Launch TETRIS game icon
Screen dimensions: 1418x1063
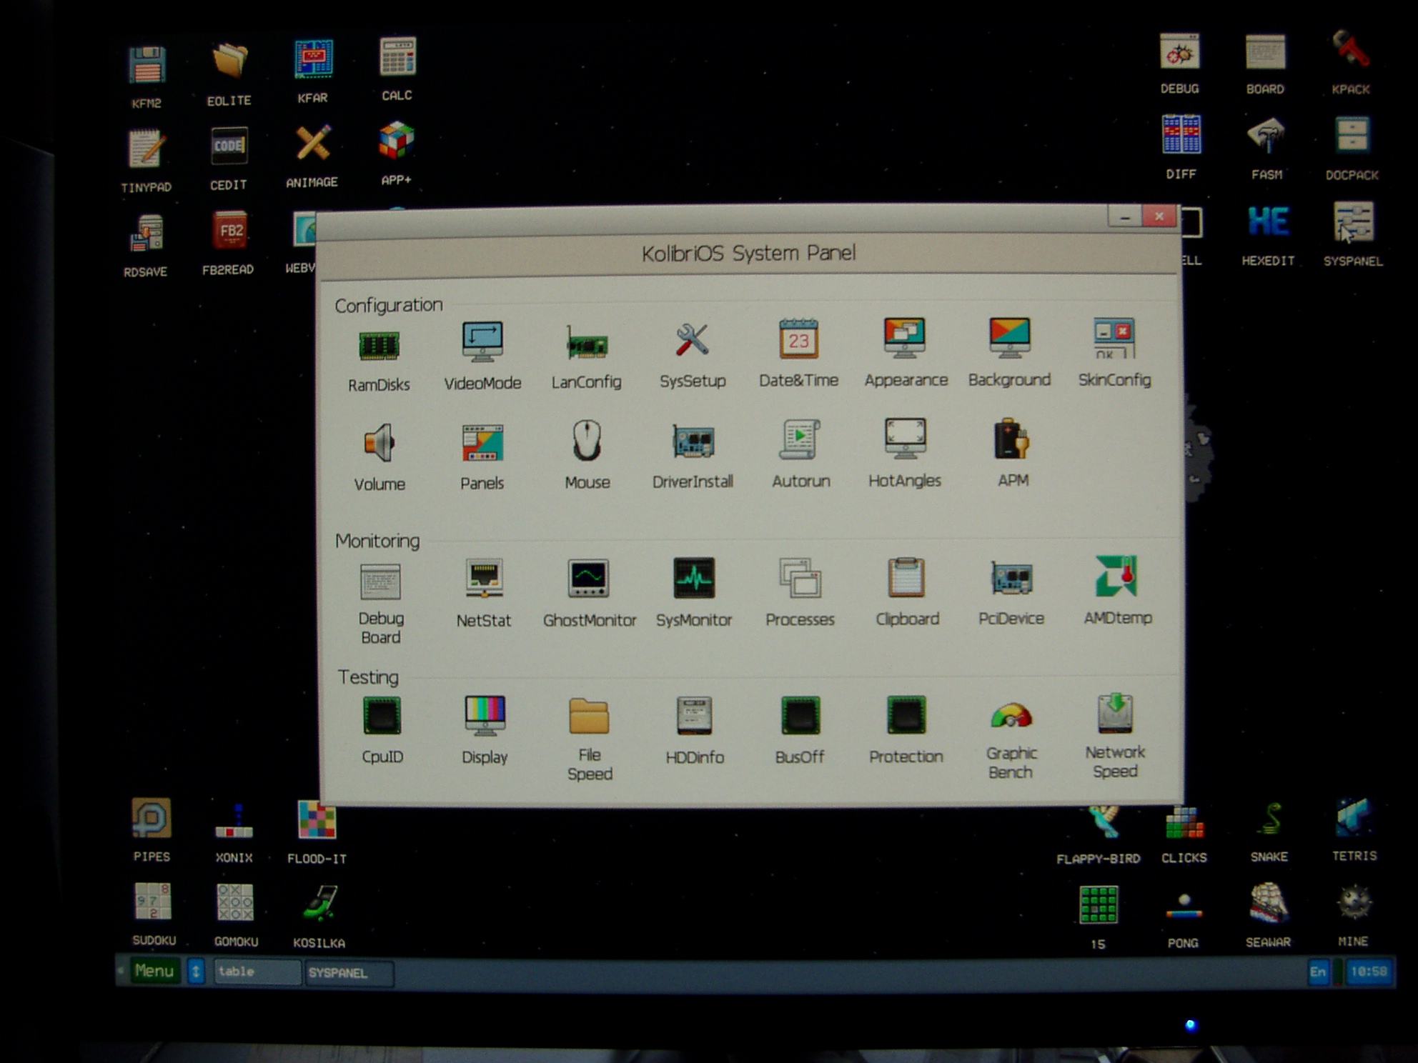(1354, 818)
